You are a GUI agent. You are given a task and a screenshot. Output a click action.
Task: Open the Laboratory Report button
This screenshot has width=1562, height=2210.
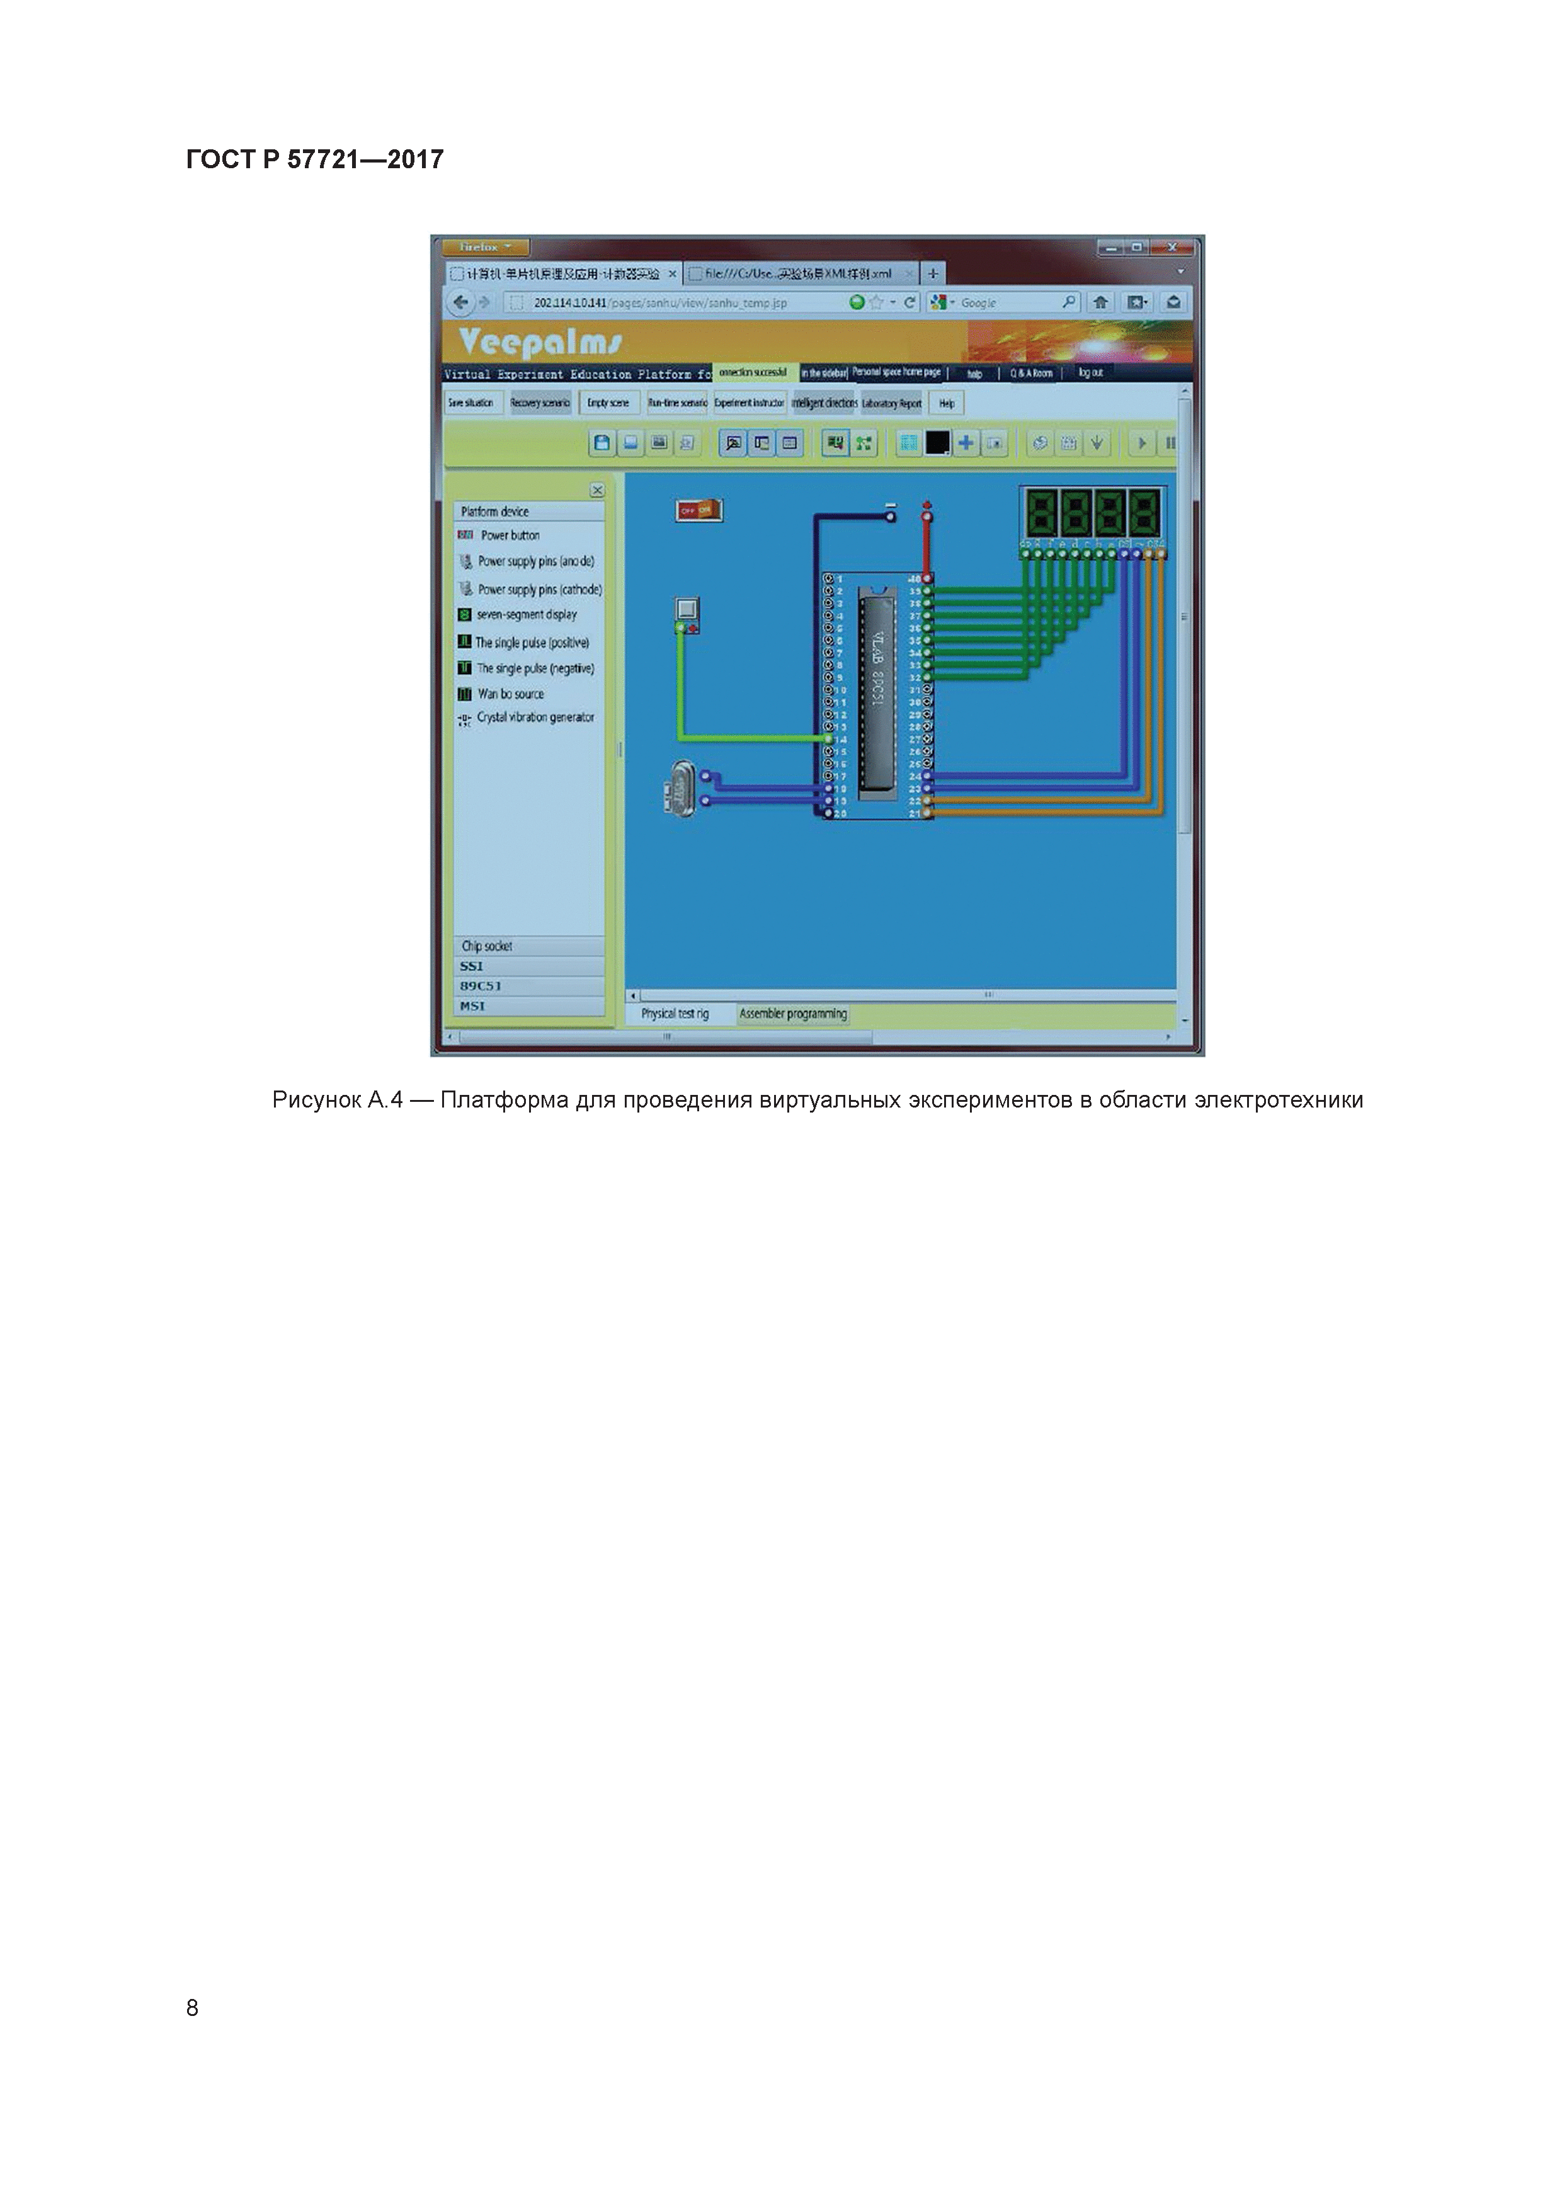click(892, 403)
